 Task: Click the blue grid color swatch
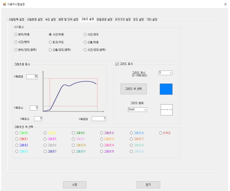tap(166, 89)
